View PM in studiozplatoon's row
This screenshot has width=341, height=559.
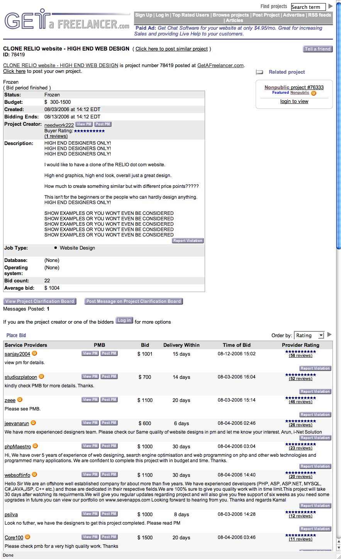[x=90, y=377]
